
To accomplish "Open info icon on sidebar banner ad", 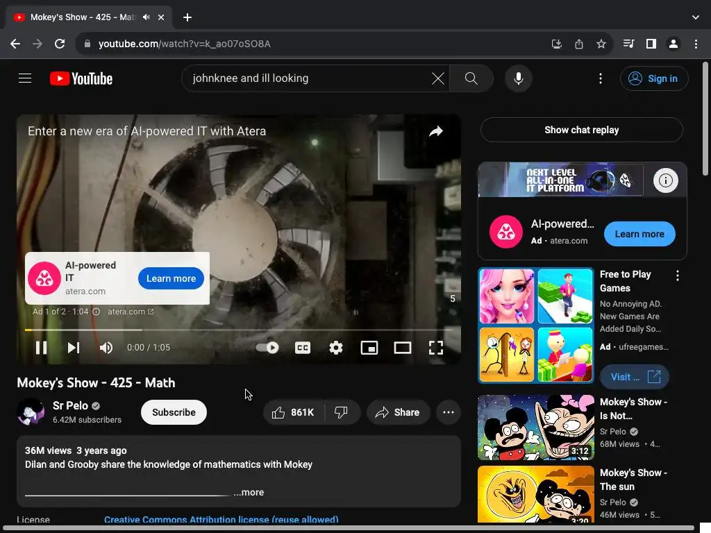I will (665, 180).
